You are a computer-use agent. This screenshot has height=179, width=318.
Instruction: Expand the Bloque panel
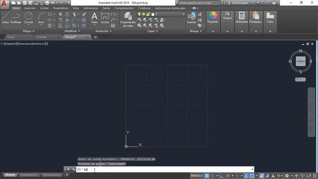[x=195, y=31]
